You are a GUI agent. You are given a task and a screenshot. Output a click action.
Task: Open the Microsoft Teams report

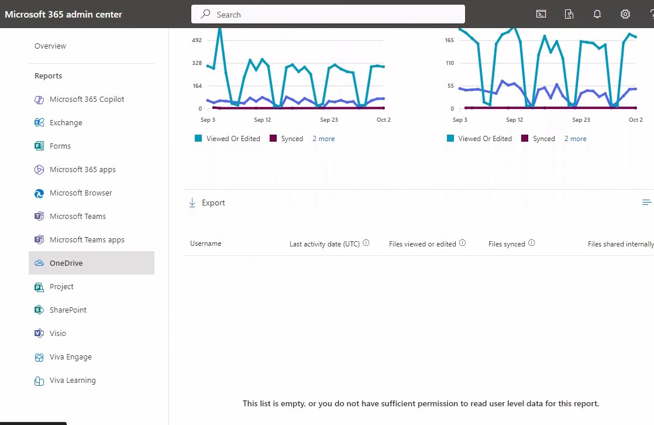point(78,216)
